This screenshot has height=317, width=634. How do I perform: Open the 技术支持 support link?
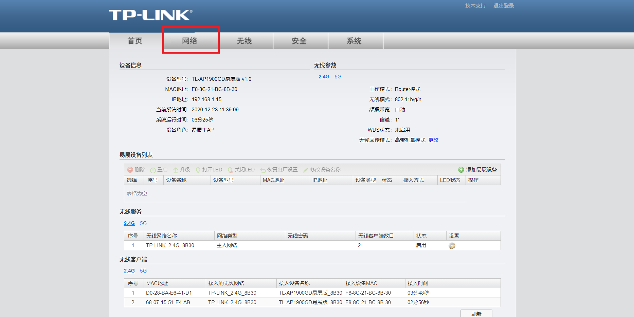(474, 5)
